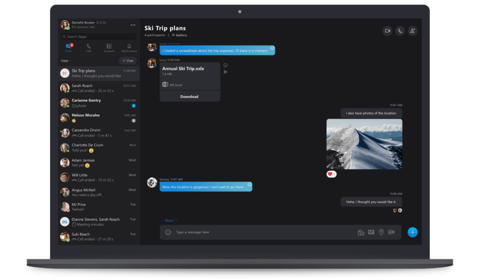Open the mountain photo thumbnail
Viewport: 481px width, 279px height.
(365, 144)
